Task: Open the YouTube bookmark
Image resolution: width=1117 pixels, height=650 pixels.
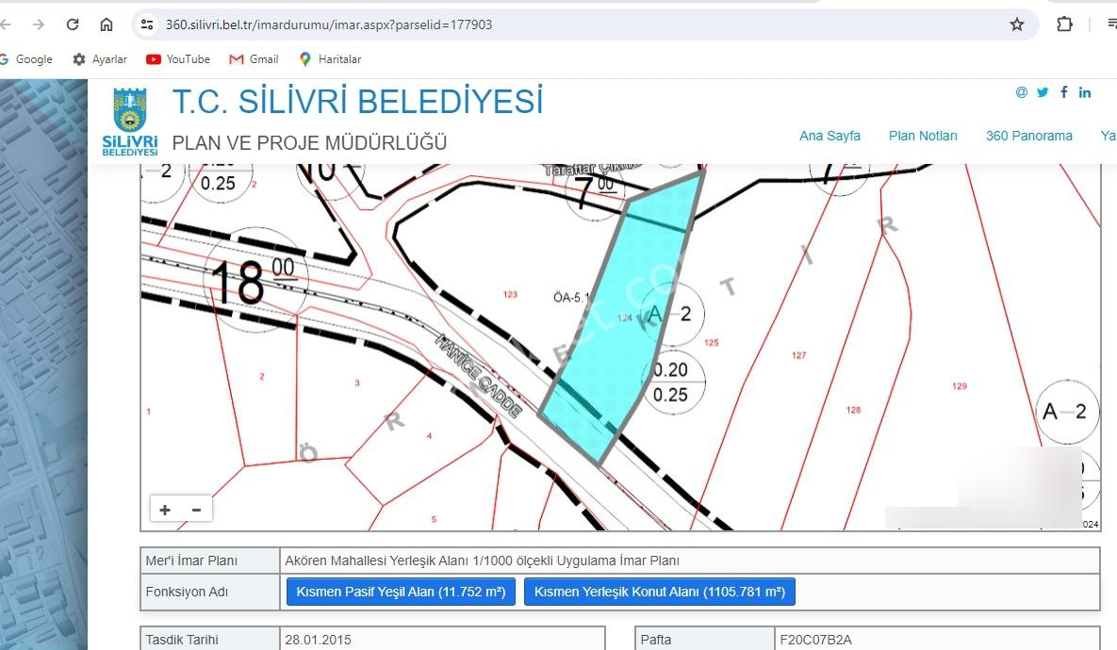Action: 178,59
